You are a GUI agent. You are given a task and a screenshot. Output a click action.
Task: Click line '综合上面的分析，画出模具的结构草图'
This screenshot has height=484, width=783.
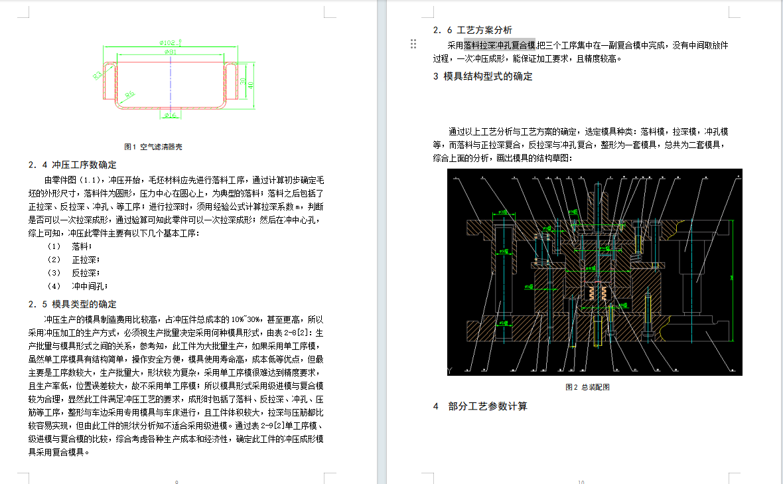point(502,158)
